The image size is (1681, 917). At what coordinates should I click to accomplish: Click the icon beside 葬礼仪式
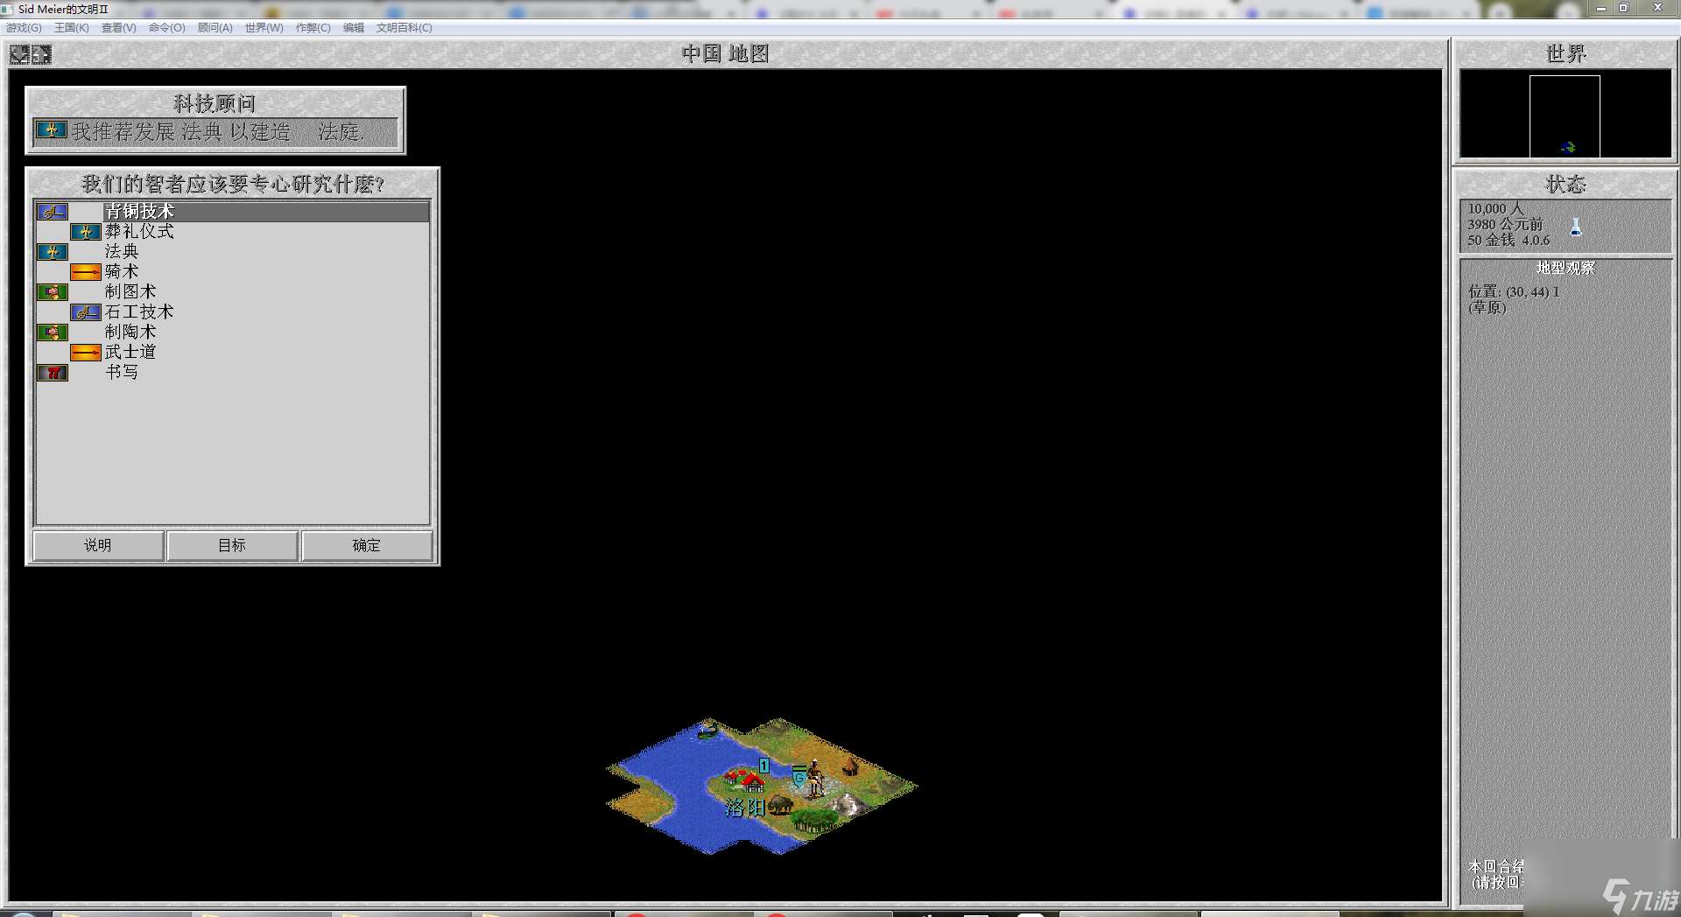(x=86, y=232)
